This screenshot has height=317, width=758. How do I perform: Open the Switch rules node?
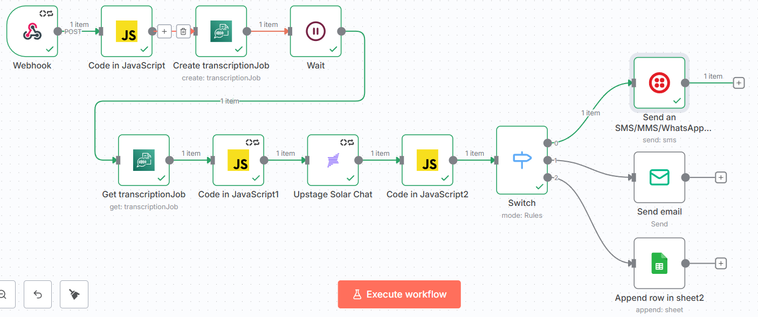coord(522,160)
